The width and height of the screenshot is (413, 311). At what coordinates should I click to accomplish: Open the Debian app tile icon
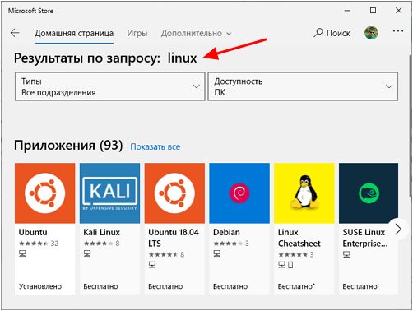click(239, 193)
